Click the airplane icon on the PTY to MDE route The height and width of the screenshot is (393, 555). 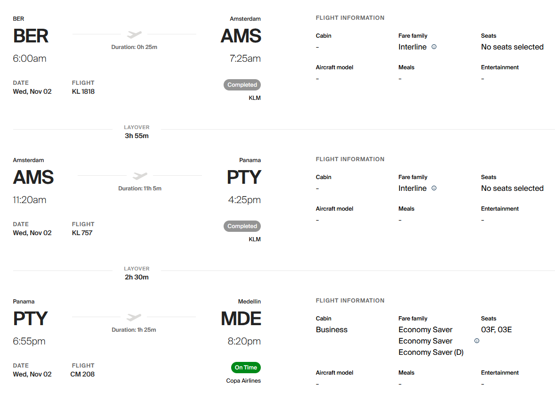(134, 317)
